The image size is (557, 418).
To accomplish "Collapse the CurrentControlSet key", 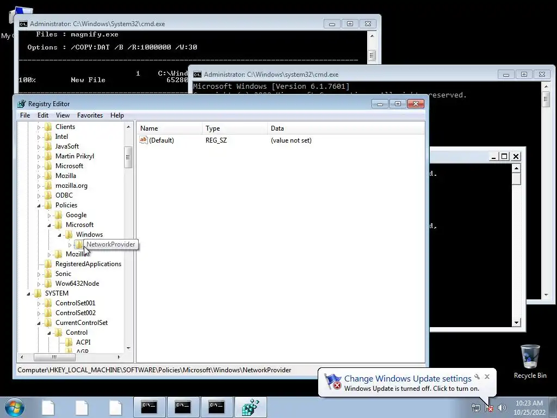I will 39,323.
